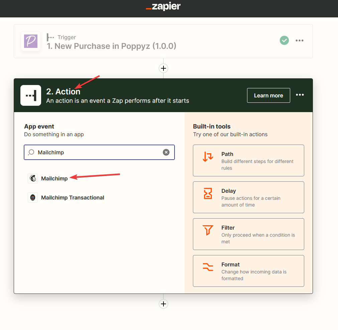This screenshot has width=338, height=330.
Task: Choose Mailchimp Transactional from results
Action: pos(73,197)
